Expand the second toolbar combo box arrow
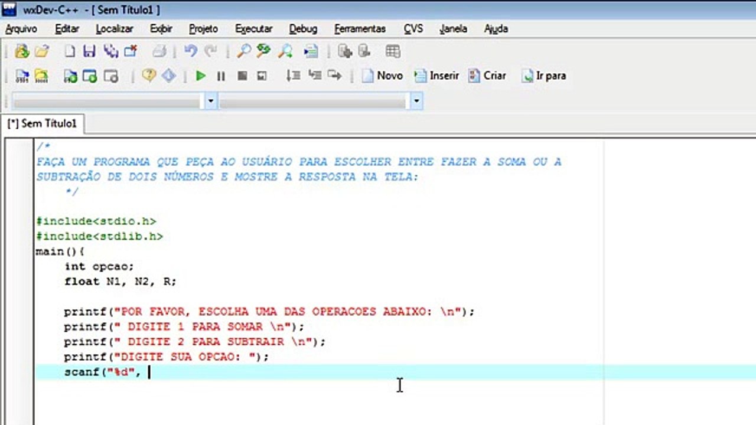 pos(416,102)
